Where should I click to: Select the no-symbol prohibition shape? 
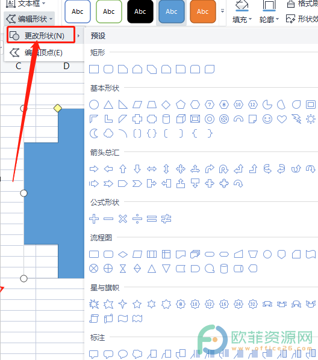click(224, 119)
